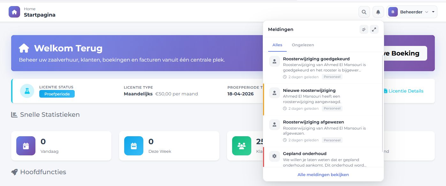Click Alle meldingen bekijken
Image resolution: width=446 pixels, height=186 pixels.
(x=323, y=175)
